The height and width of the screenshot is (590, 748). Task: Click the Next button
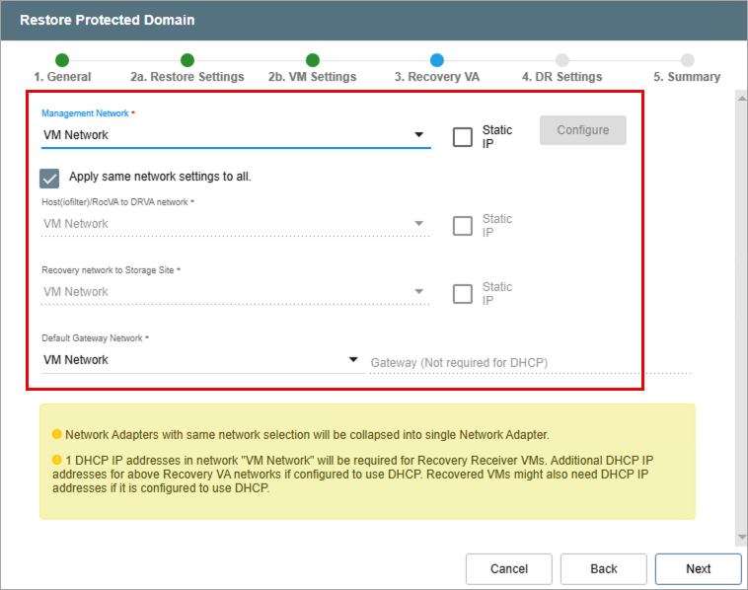pos(698,568)
